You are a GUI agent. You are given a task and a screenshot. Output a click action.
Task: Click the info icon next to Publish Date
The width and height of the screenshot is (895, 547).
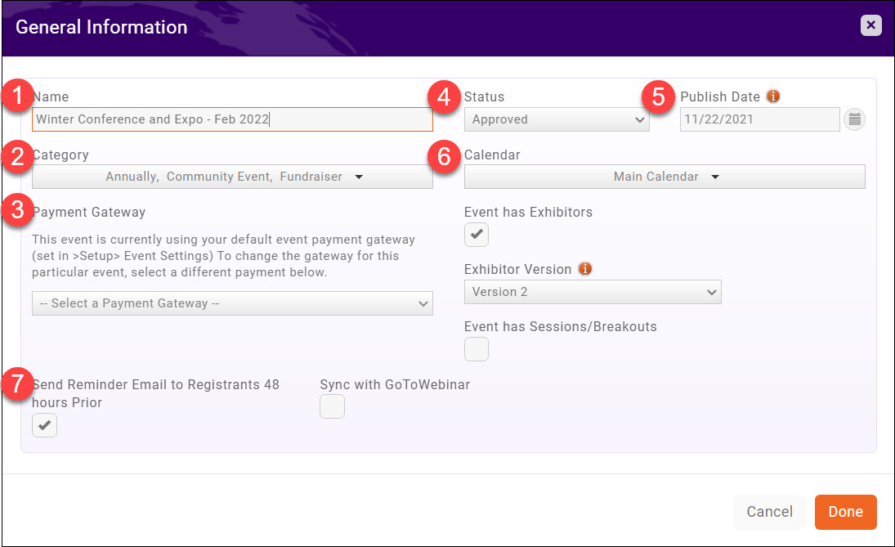tap(773, 96)
